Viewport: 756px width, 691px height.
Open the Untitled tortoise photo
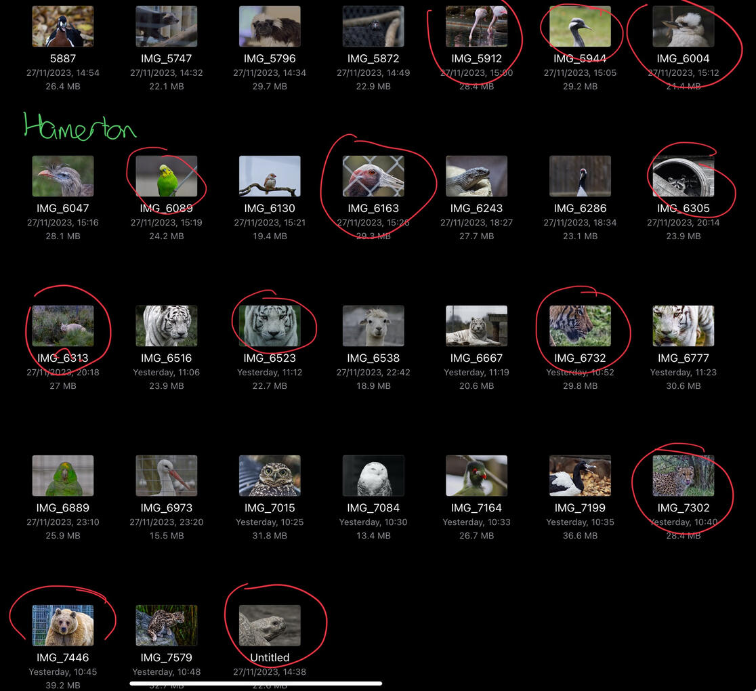coord(270,625)
